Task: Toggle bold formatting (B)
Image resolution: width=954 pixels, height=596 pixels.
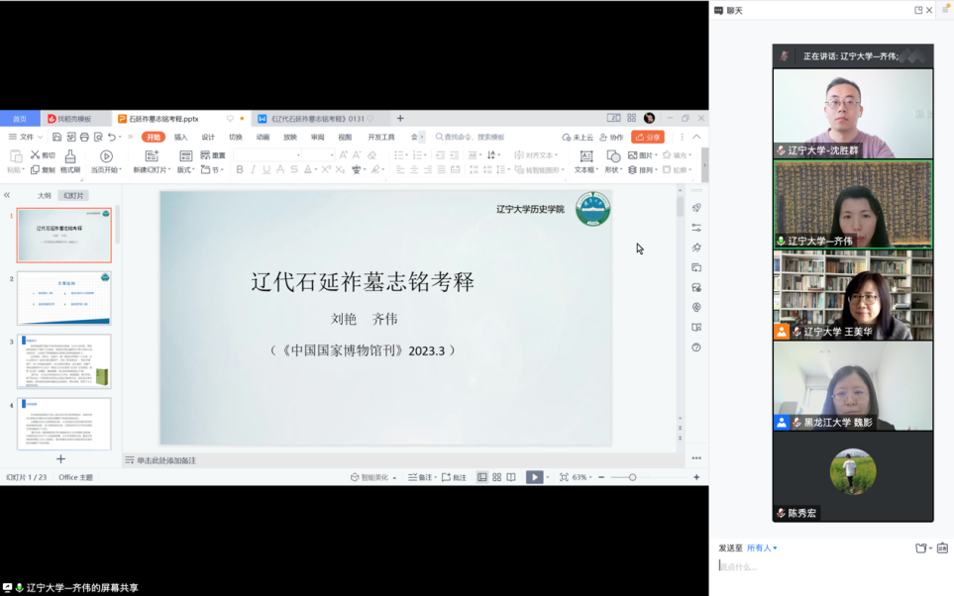Action: (x=240, y=170)
